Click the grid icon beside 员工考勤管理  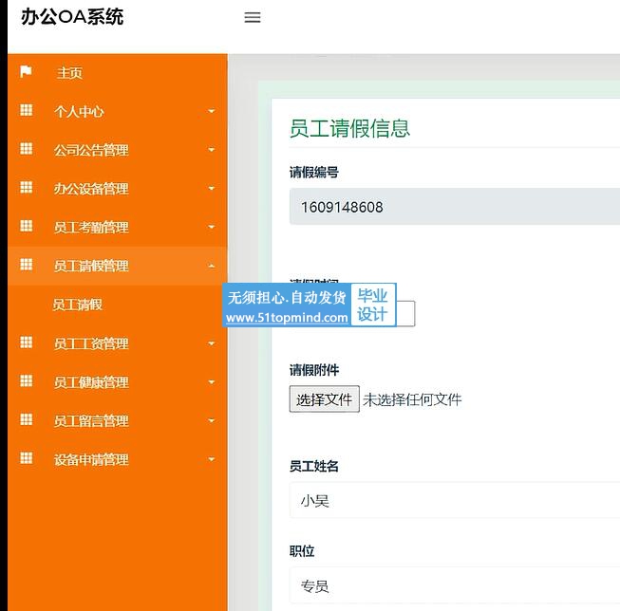[x=26, y=227]
